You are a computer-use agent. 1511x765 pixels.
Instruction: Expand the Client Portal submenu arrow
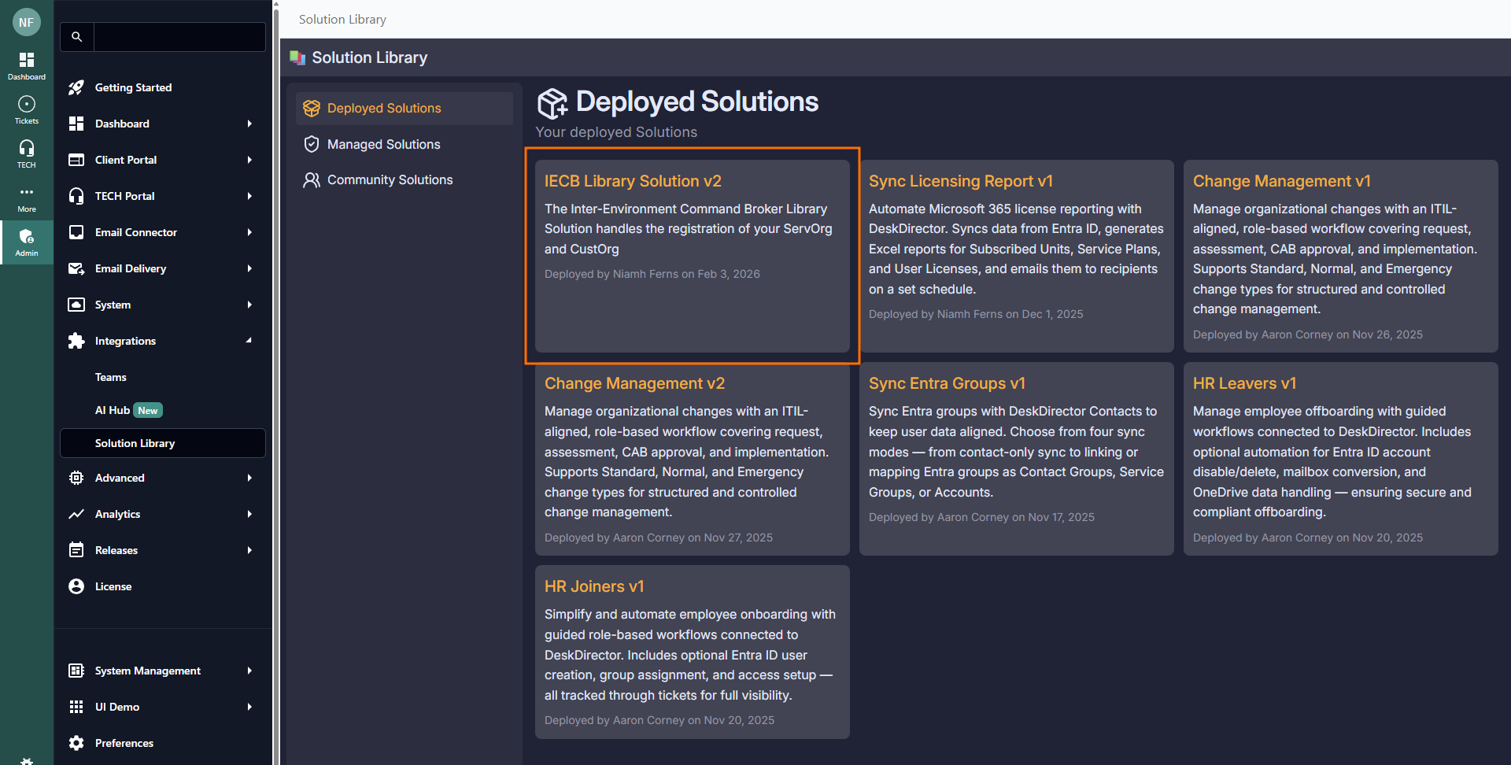pyautogui.click(x=249, y=160)
